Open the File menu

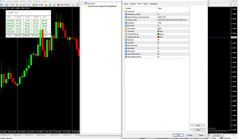[x=4, y=1]
